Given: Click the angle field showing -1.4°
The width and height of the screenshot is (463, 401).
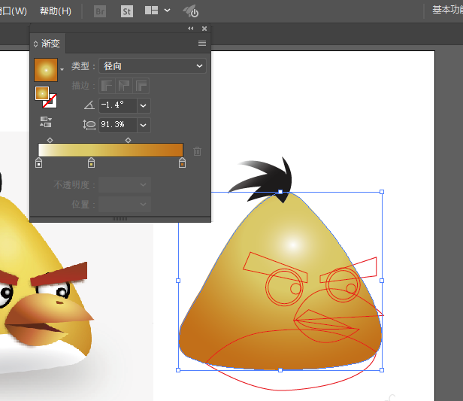Looking at the screenshot, I should pos(118,105).
